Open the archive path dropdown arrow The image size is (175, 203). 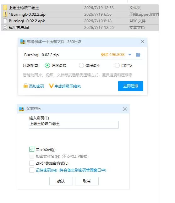pyautogui.click(x=130, y=55)
